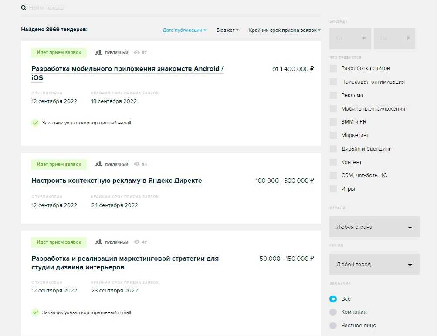Click green checkmark icon on first tender

35,123
